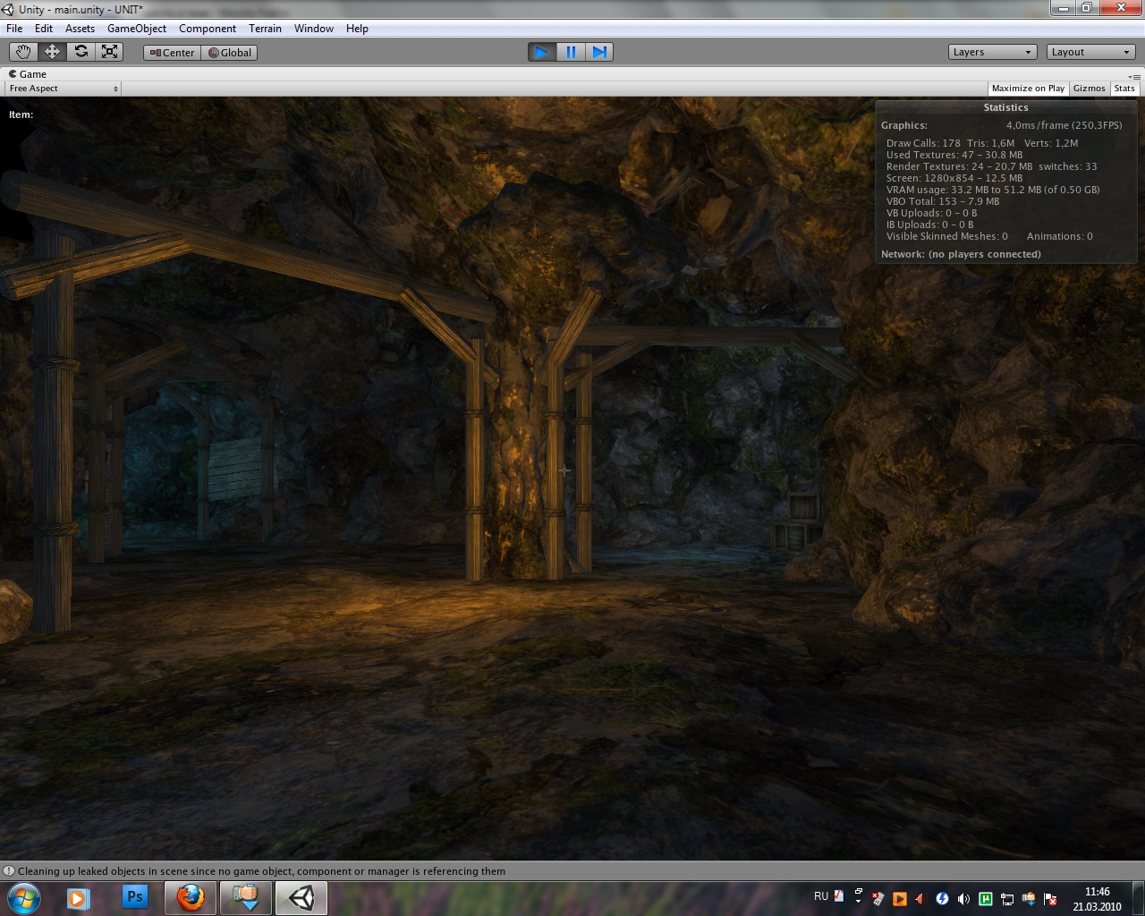
Task: Toggle Maximize on Play
Action: (1028, 89)
